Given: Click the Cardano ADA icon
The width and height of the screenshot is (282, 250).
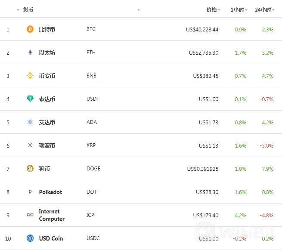Looking at the screenshot, I should 30,122.
